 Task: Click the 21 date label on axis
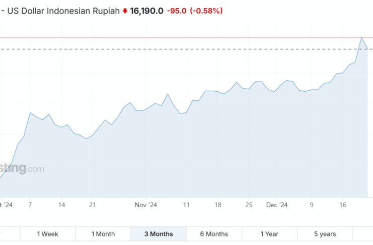92,205
